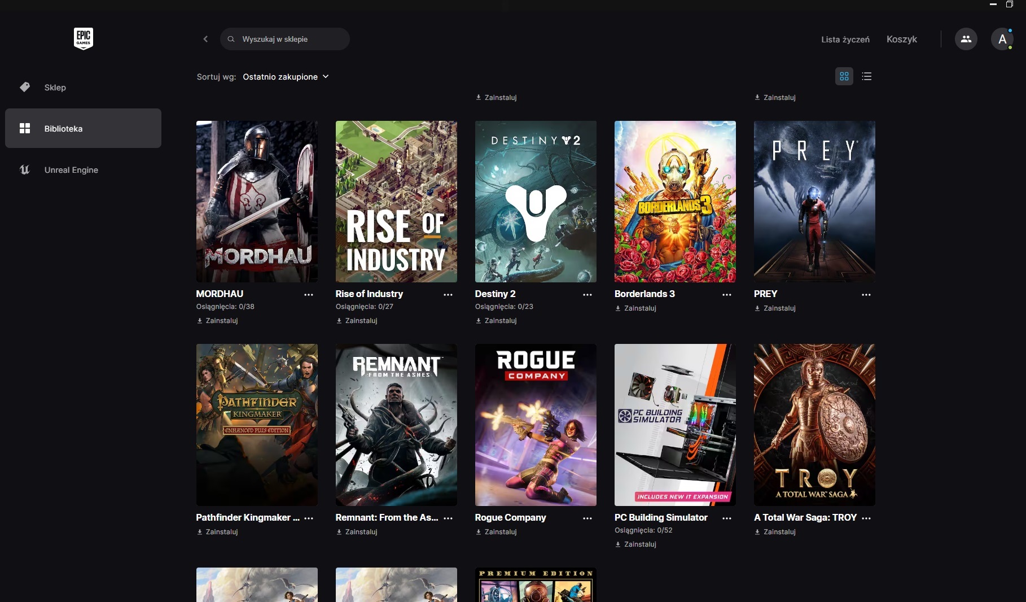The width and height of the screenshot is (1026, 602).
Task: Switch to list view layout
Action: 867,76
